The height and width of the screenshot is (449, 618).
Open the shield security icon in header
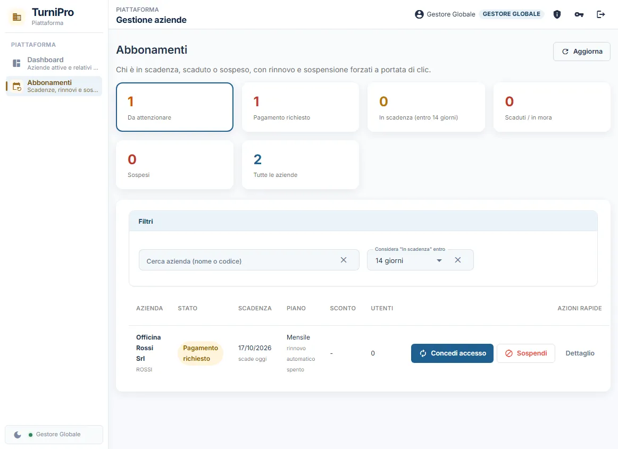557,14
